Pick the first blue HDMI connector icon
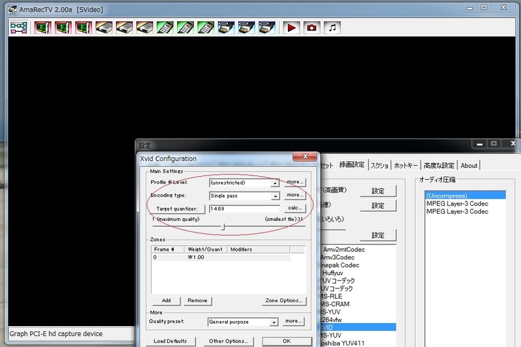The image size is (521, 347). [x=226, y=27]
